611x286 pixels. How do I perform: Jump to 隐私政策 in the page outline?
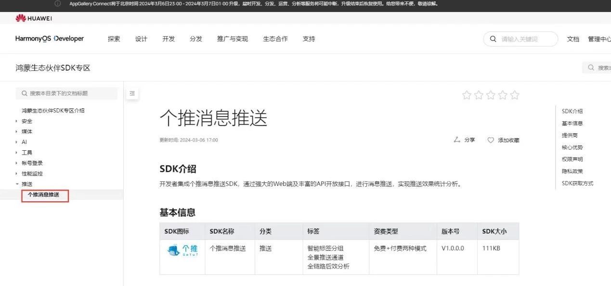[572, 171]
